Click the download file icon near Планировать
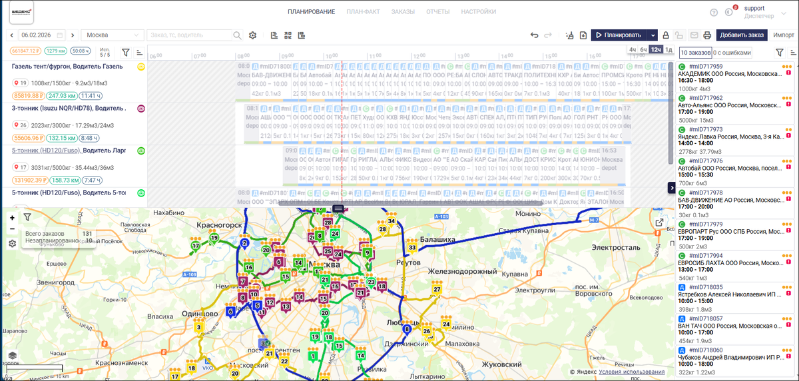This screenshot has height=381, width=799. click(x=583, y=35)
